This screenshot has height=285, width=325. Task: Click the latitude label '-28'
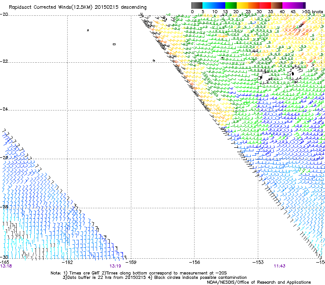[4, 207]
